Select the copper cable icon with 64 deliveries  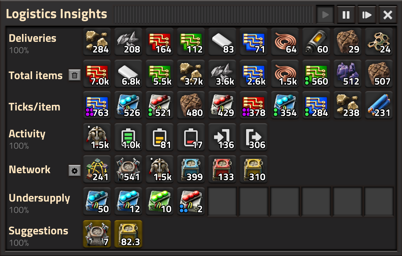(x=285, y=41)
